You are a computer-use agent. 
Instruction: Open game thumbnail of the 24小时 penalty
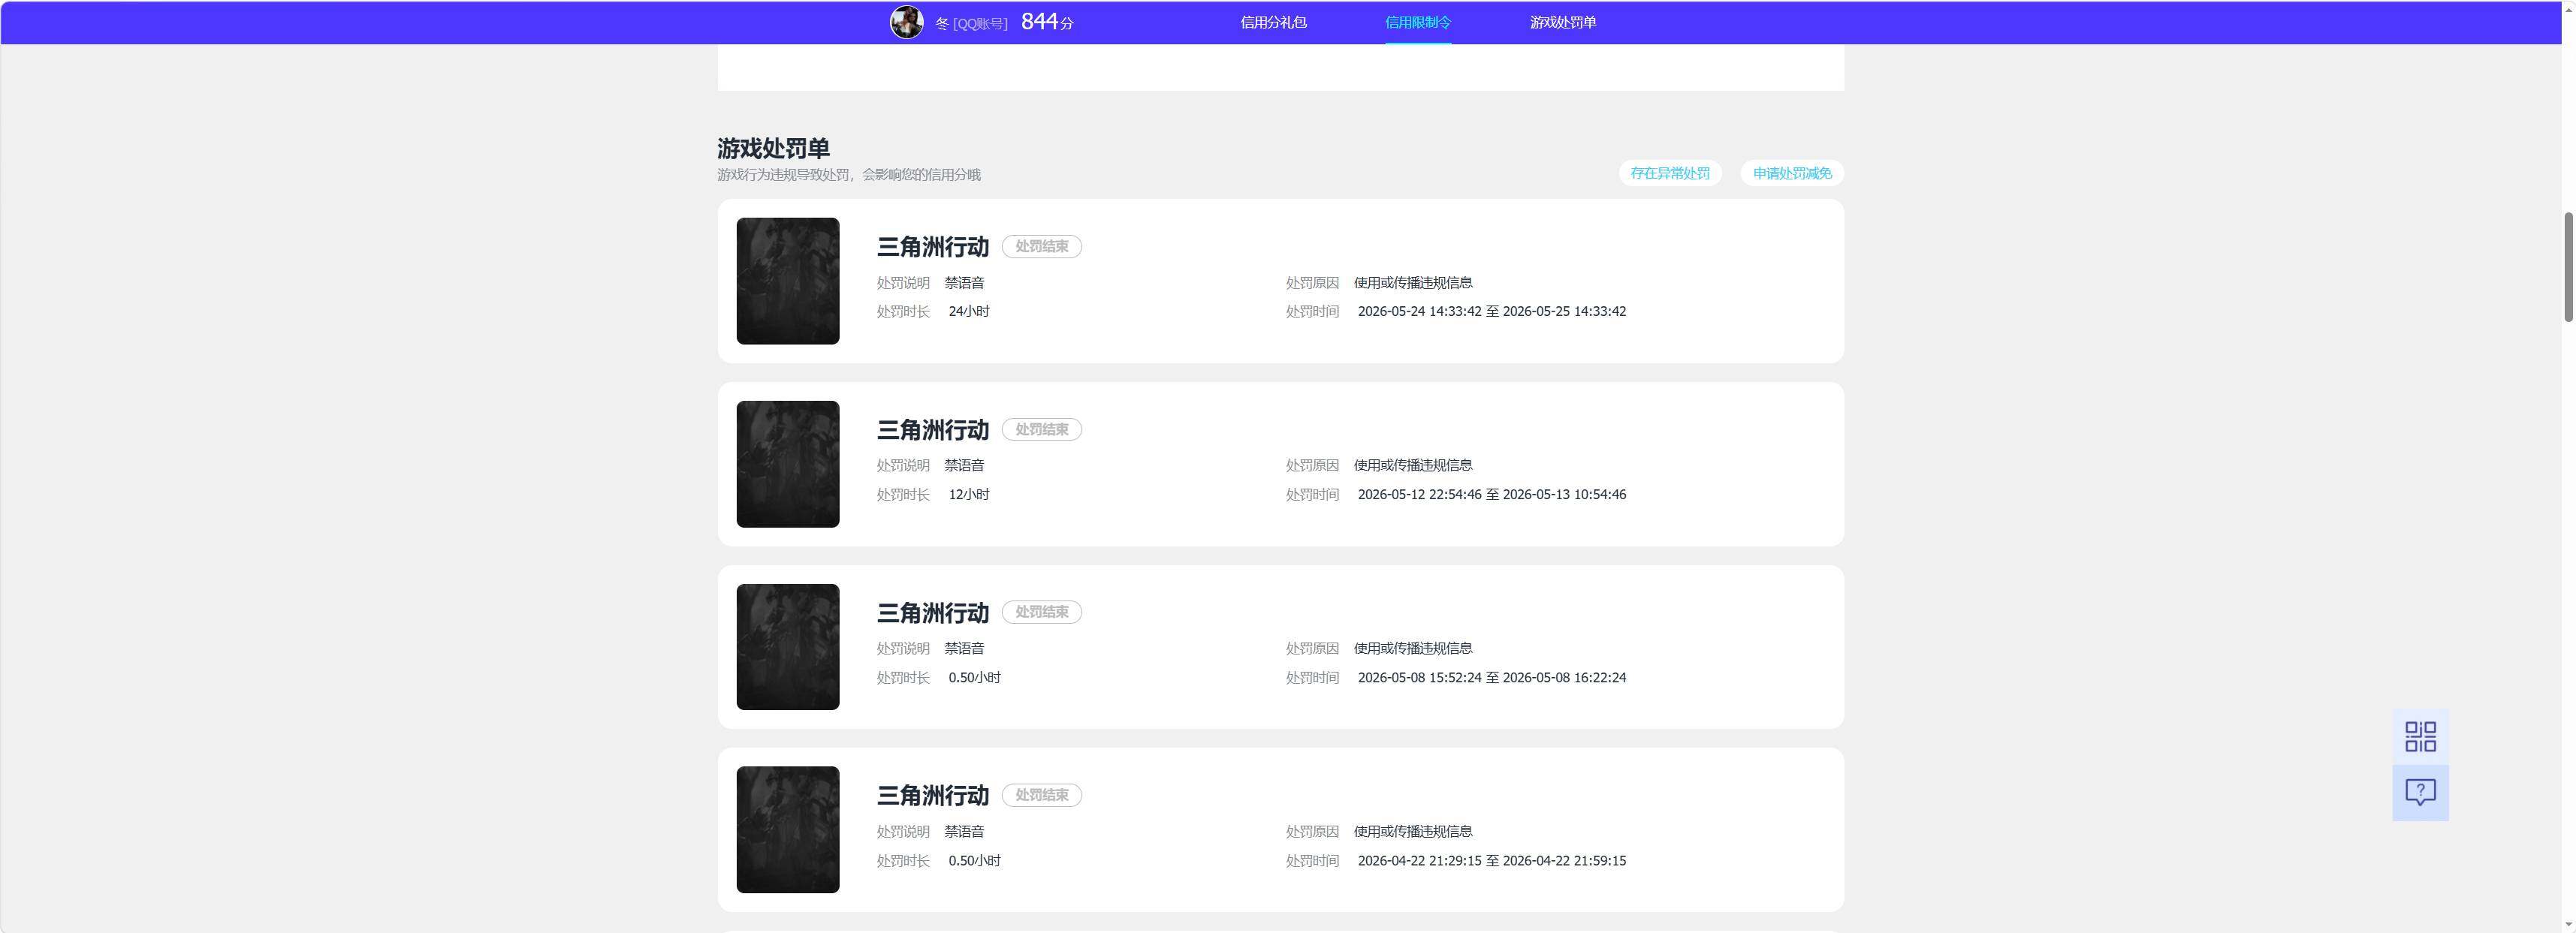tap(788, 281)
